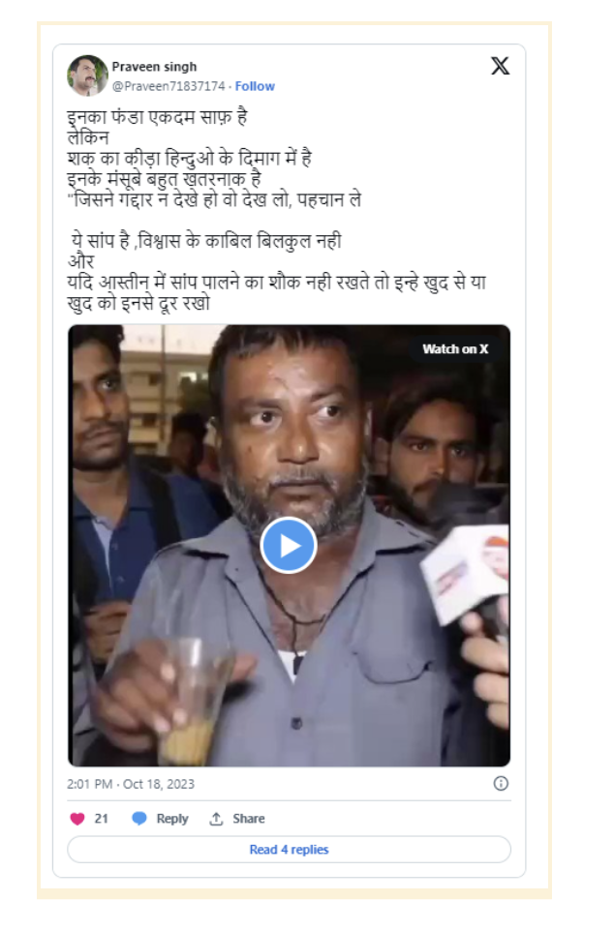The image size is (614, 931).
Task: Like the tweet with the heart icon
Action: [77, 819]
